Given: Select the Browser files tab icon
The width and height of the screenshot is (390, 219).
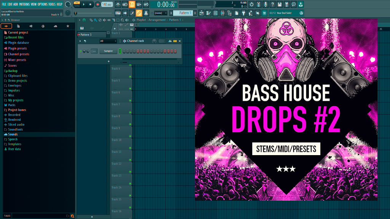Looking at the screenshot, I should [18, 26].
